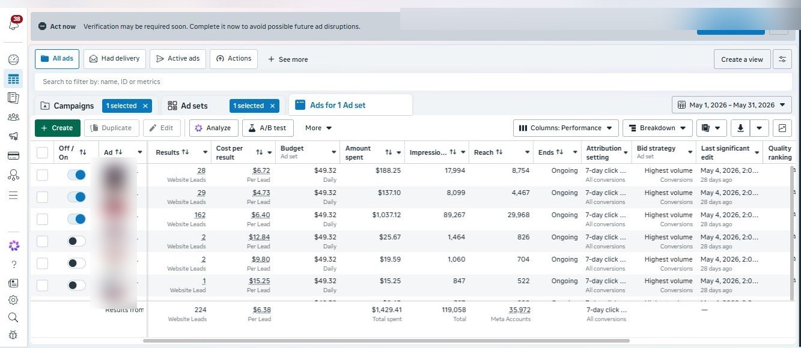The height and width of the screenshot is (348, 801).
Task: Open the account overview gauge icon
Action: tap(13, 59)
